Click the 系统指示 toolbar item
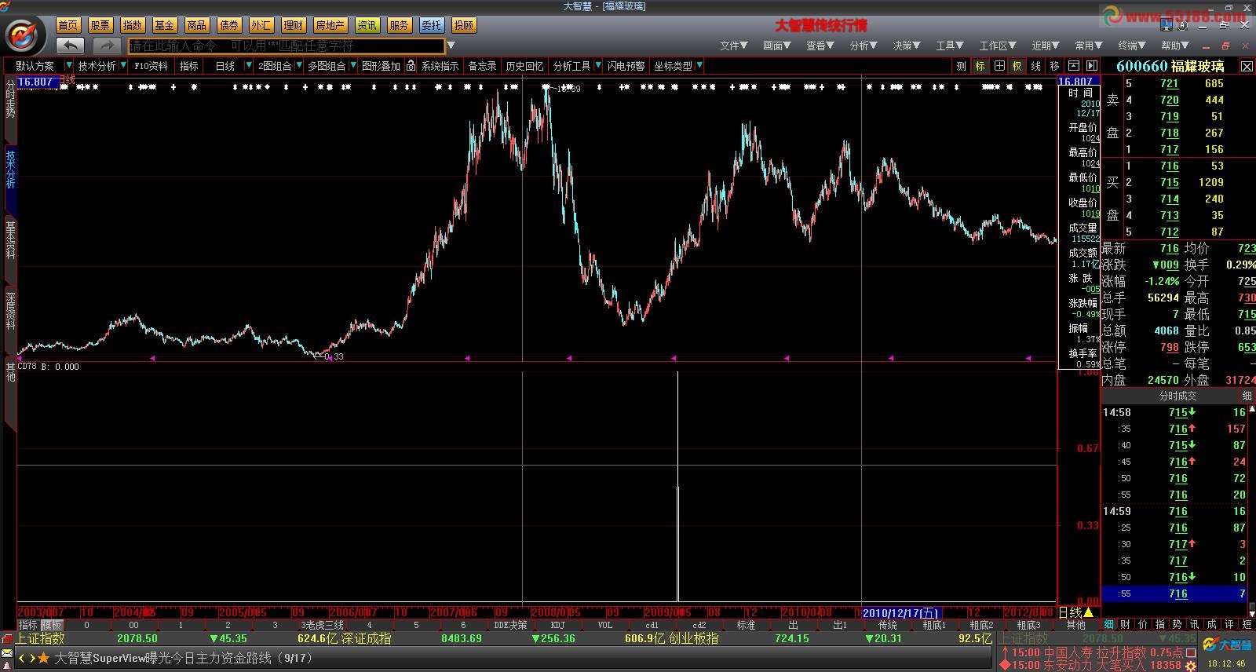The width and height of the screenshot is (1256, 672). 440,66
